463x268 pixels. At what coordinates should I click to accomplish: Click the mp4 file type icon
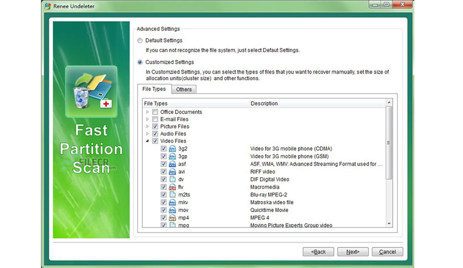tap(172, 218)
